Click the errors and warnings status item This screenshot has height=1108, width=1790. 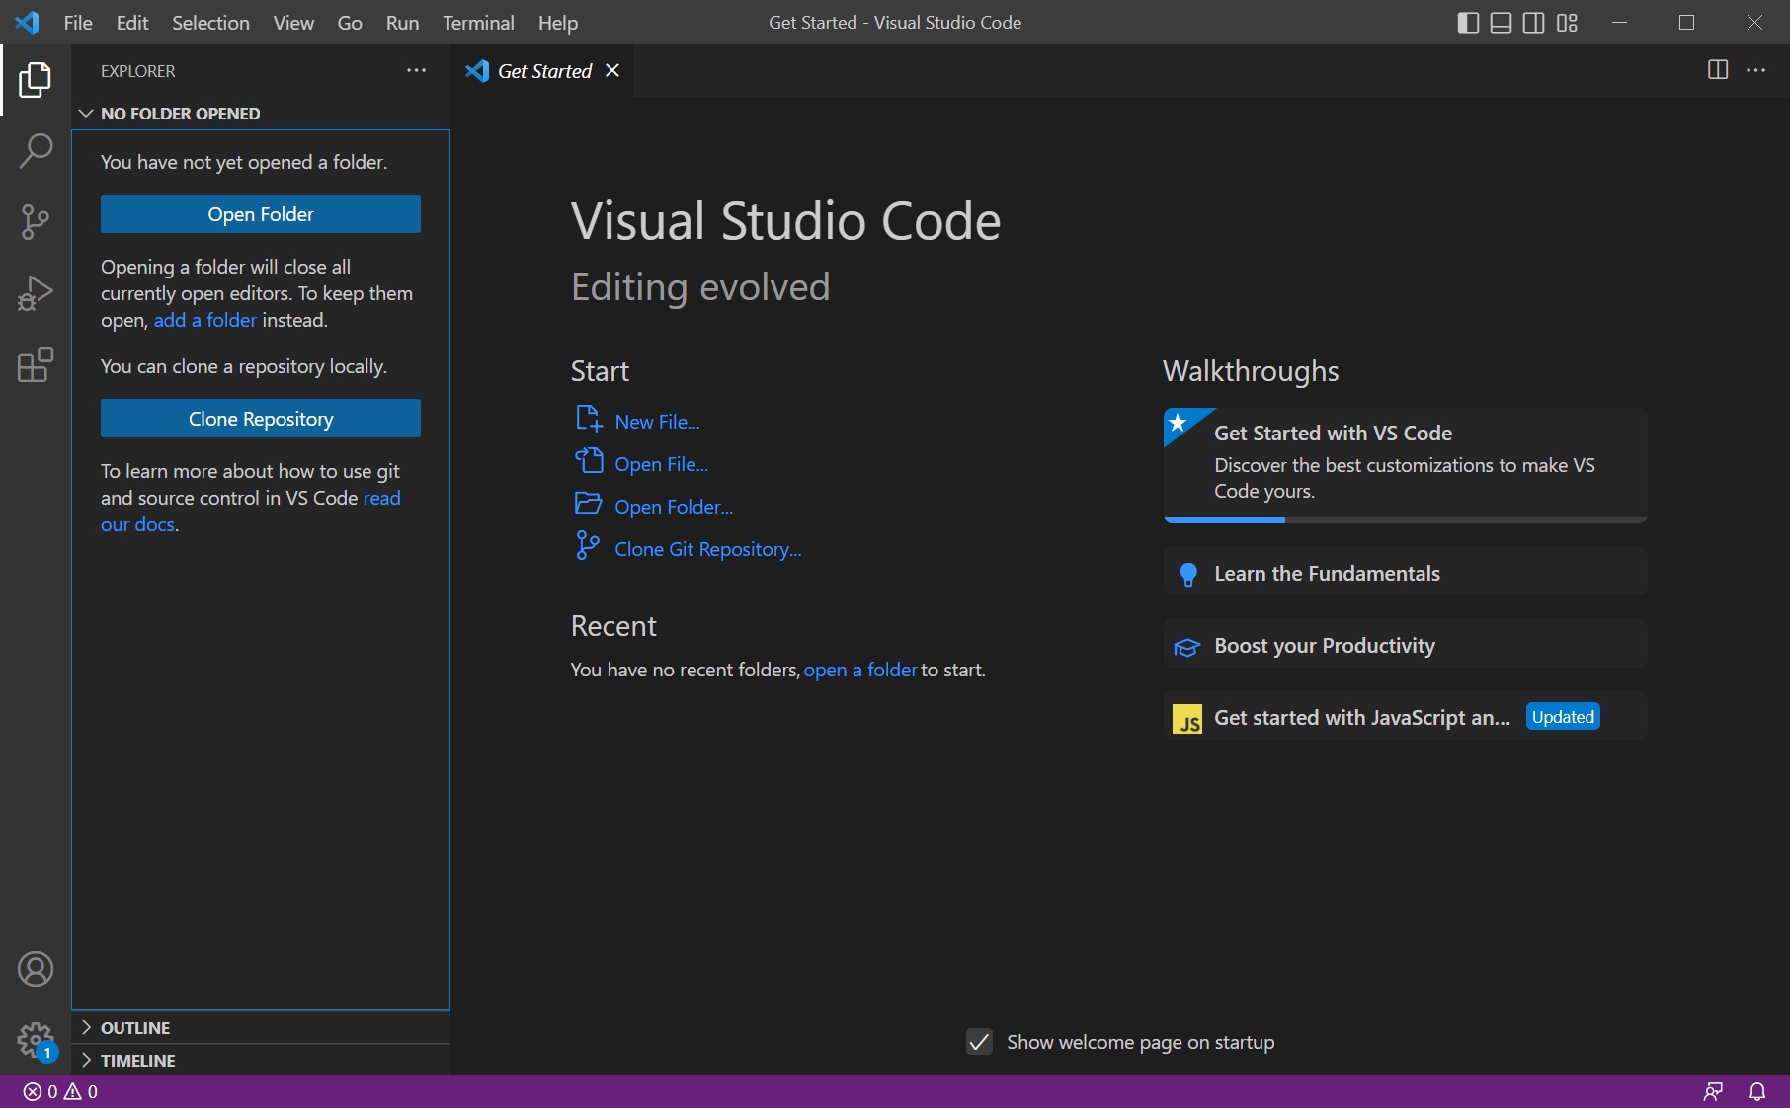(60, 1091)
